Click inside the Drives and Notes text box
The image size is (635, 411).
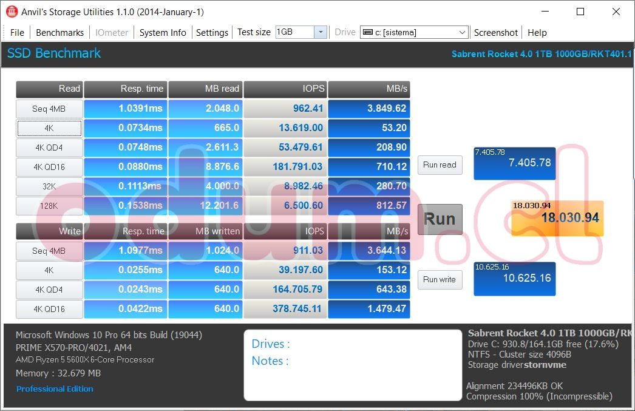click(353, 365)
